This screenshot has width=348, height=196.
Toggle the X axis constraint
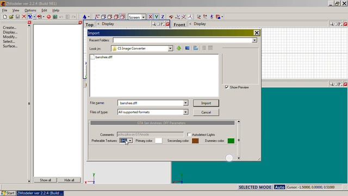(150, 17)
